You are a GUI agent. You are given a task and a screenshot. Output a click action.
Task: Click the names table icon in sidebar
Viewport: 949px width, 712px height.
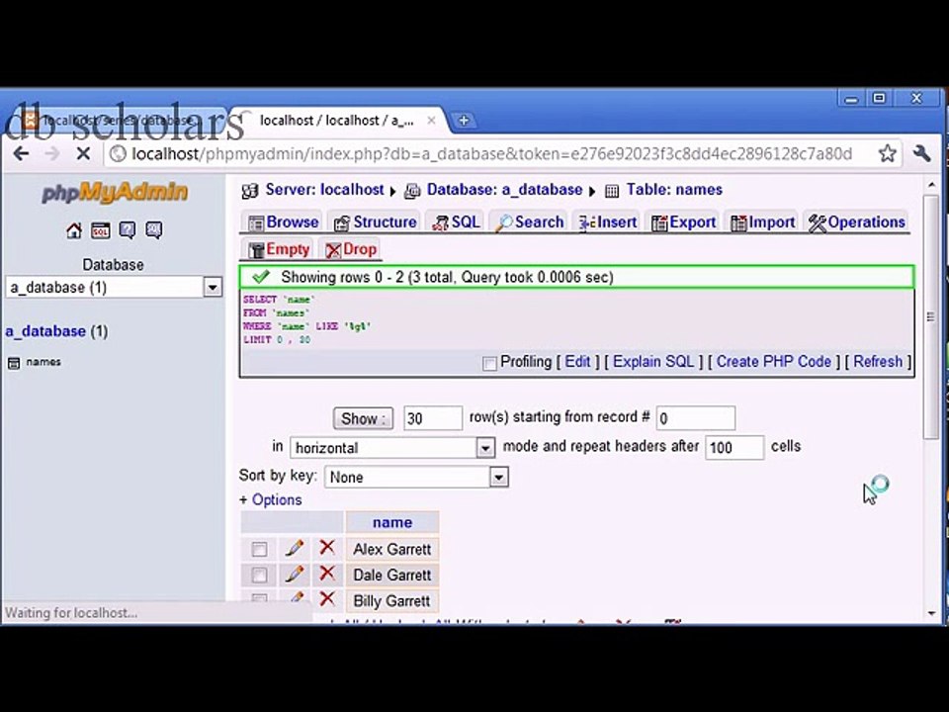[13, 363]
